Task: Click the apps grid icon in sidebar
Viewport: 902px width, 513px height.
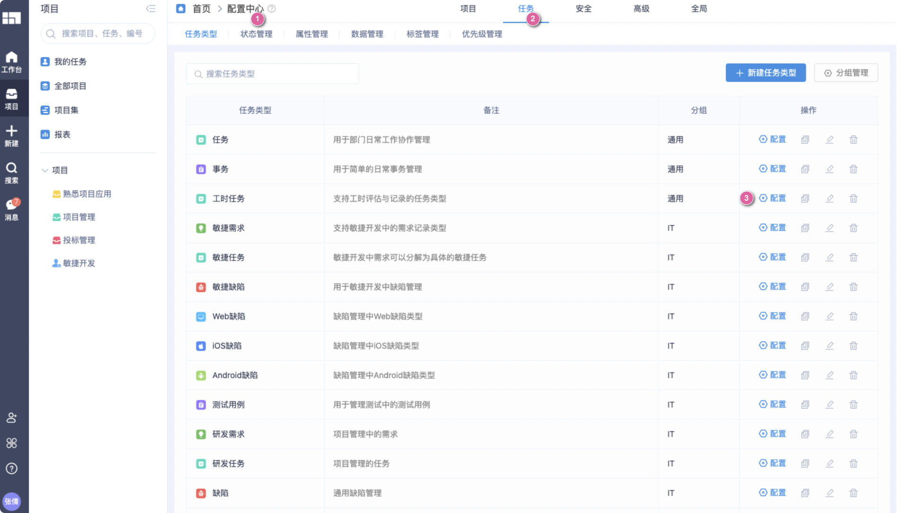Action: tap(12, 443)
